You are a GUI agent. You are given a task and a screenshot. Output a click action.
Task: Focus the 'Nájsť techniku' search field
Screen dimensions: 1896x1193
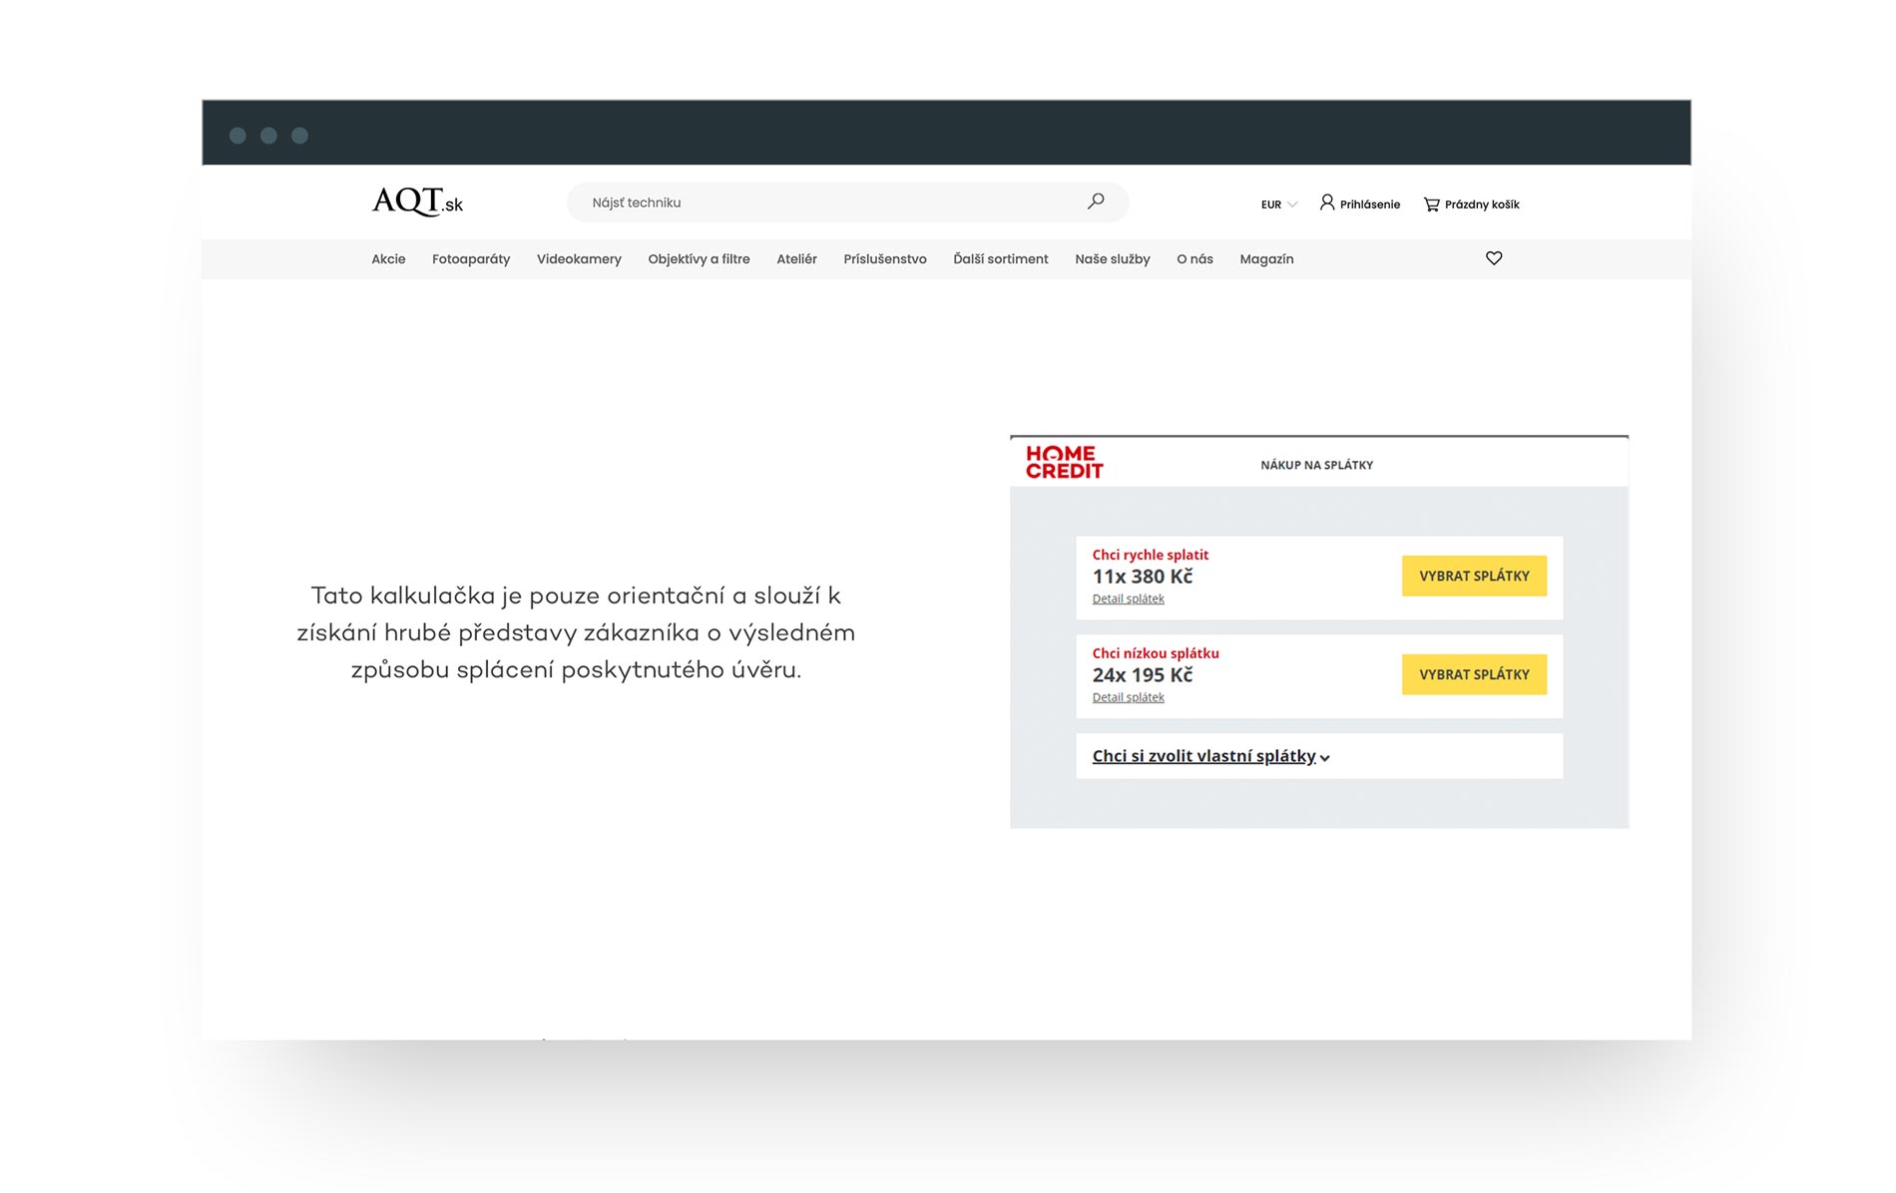point(847,202)
